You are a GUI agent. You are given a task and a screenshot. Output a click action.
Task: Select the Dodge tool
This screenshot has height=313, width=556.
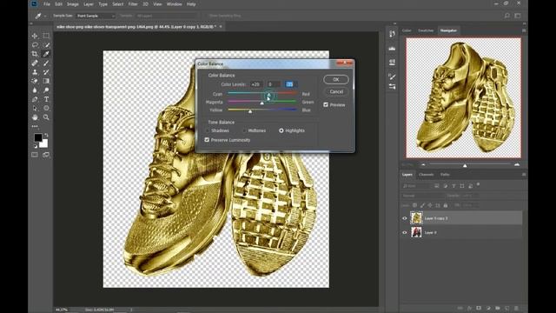tap(46, 90)
